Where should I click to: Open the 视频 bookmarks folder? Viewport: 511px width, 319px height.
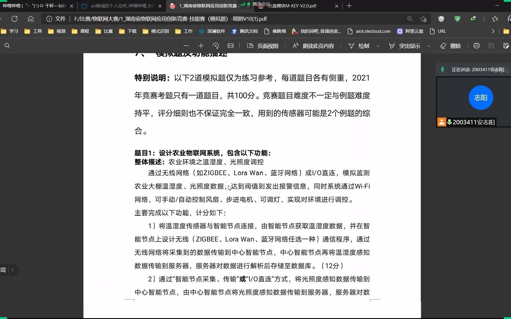click(57, 31)
